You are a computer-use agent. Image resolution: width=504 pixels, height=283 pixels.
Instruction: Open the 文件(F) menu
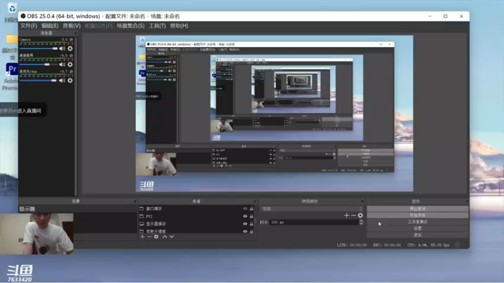pyautogui.click(x=28, y=26)
